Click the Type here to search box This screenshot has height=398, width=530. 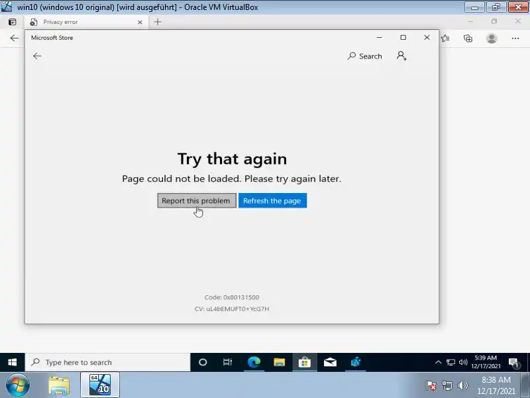coord(107,362)
